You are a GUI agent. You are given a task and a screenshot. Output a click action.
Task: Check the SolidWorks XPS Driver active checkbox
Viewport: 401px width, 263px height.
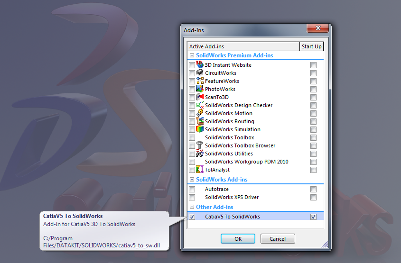(x=192, y=198)
